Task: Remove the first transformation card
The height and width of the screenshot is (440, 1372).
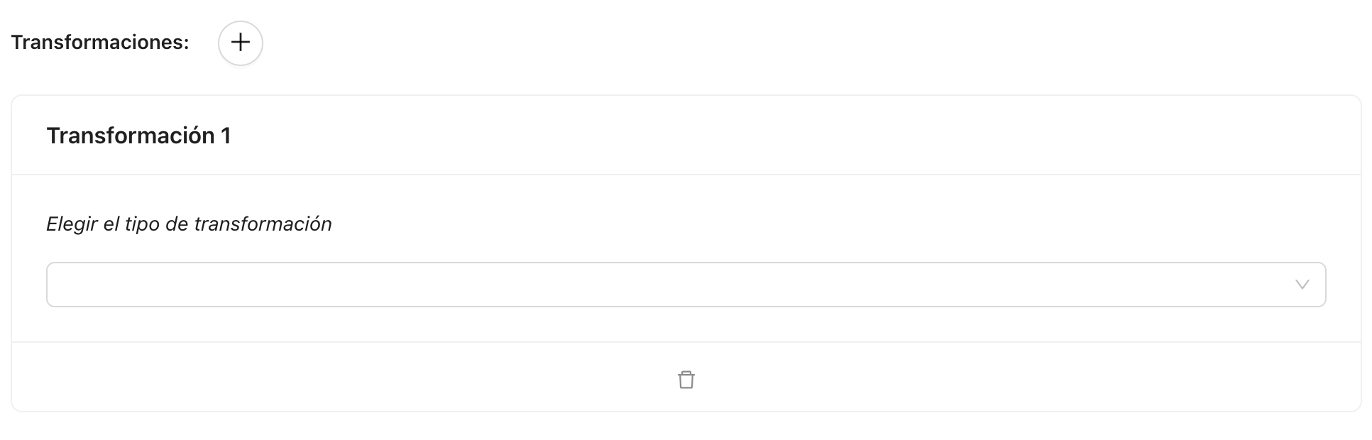Action: 686,380
